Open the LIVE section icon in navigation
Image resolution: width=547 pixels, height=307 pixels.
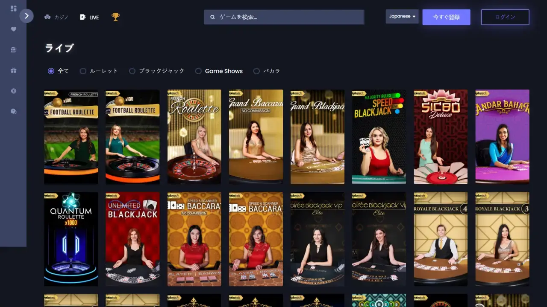[x=82, y=17]
